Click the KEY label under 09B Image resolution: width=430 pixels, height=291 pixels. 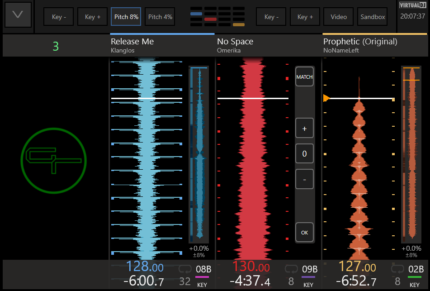coord(308,285)
